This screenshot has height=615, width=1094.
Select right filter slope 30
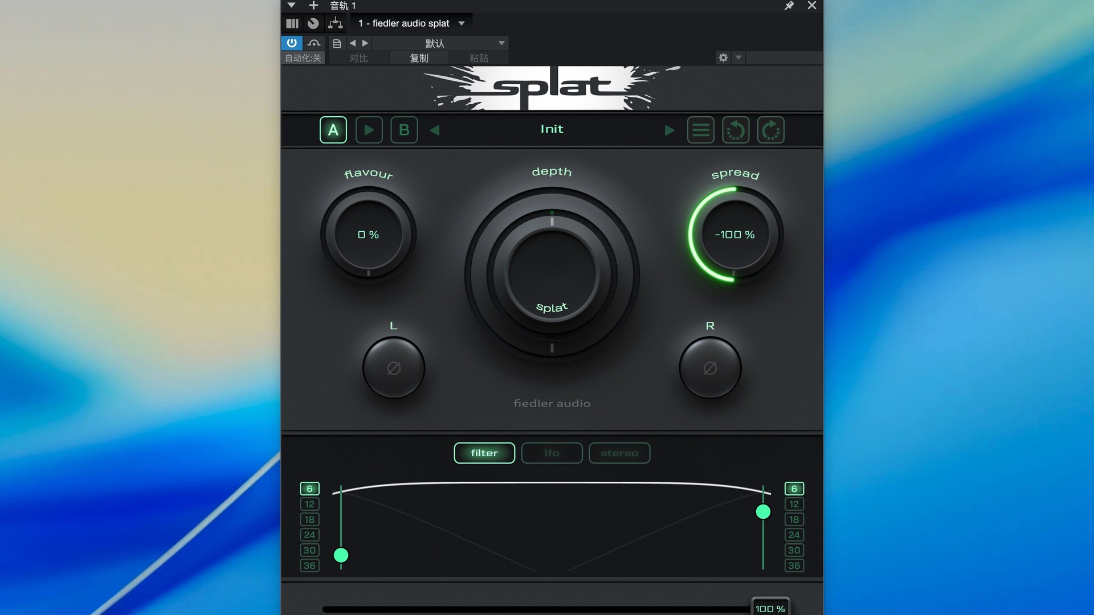[x=794, y=550]
